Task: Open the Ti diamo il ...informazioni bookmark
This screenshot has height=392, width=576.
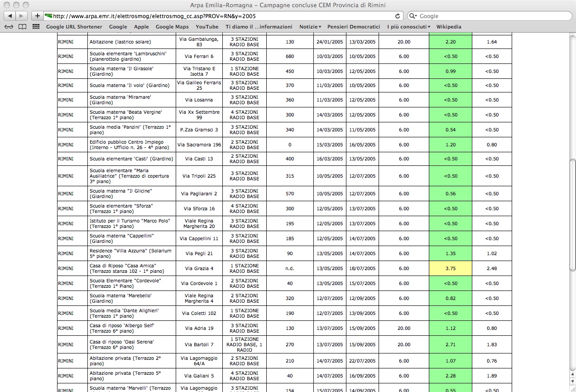Action: coord(259,27)
